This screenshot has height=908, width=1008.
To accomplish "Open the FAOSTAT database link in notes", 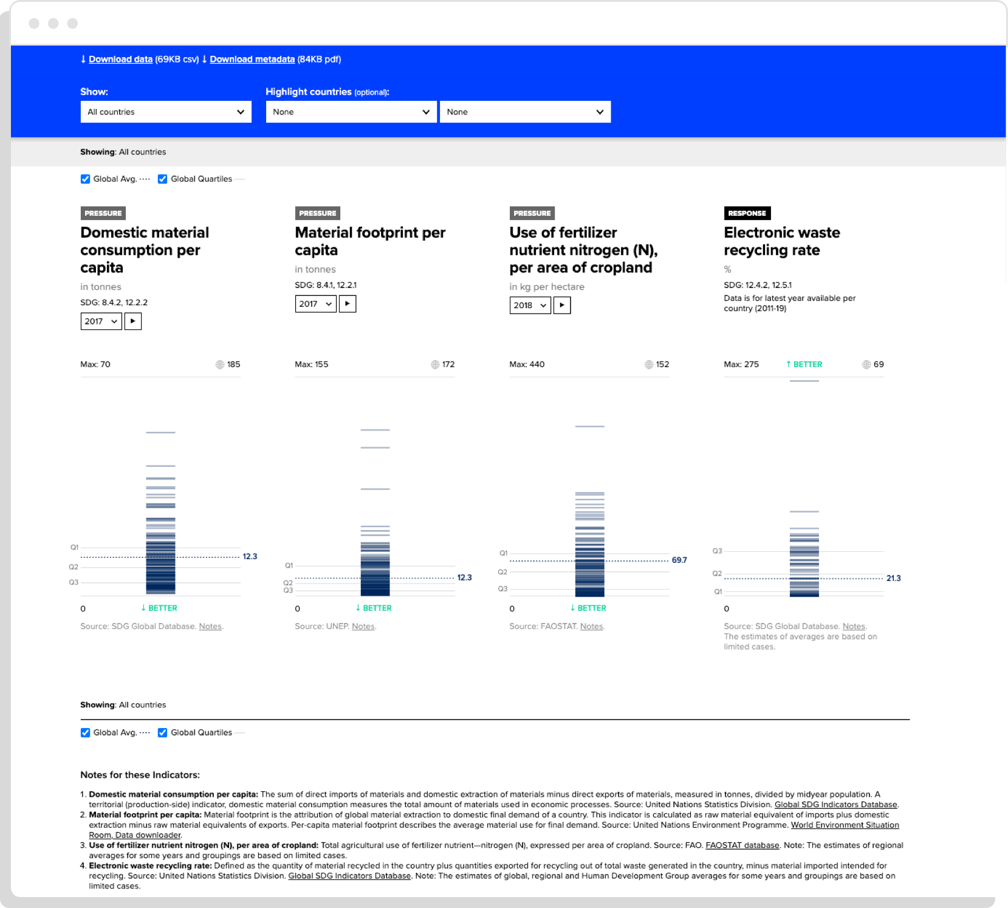I will 742,845.
